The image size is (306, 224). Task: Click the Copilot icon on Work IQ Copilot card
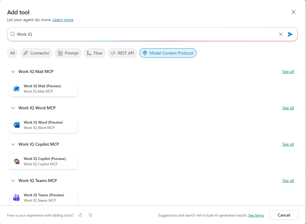(x=17, y=161)
